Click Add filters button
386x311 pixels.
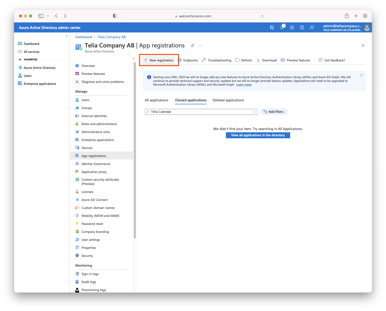click(x=274, y=112)
